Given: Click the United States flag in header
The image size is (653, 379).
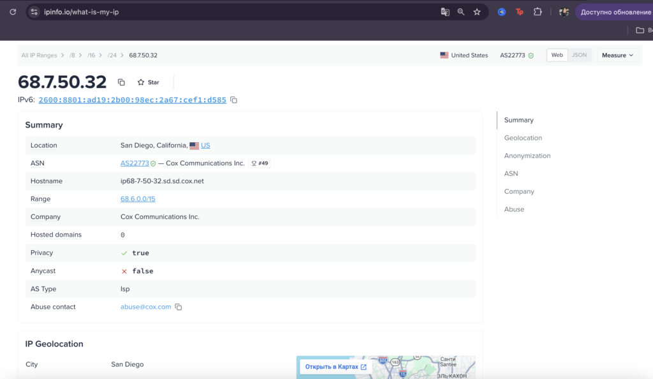Looking at the screenshot, I should (x=444, y=55).
